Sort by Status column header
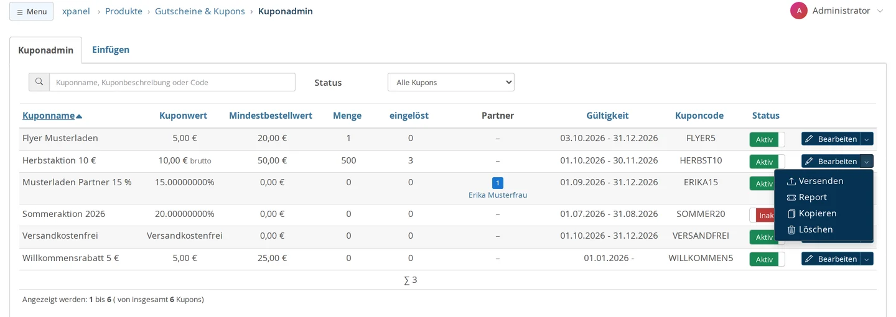This screenshot has height=317, width=896. (765, 116)
